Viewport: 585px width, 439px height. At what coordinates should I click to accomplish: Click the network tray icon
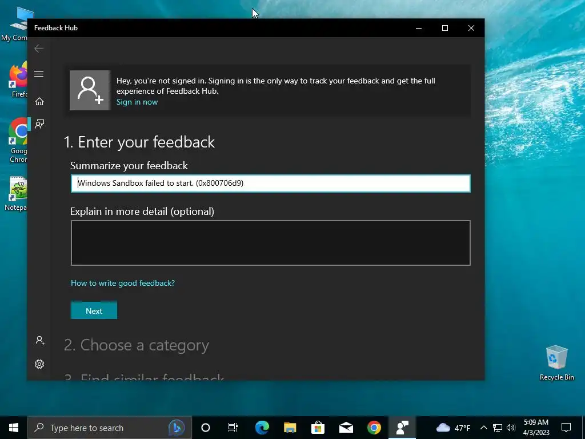498,428
